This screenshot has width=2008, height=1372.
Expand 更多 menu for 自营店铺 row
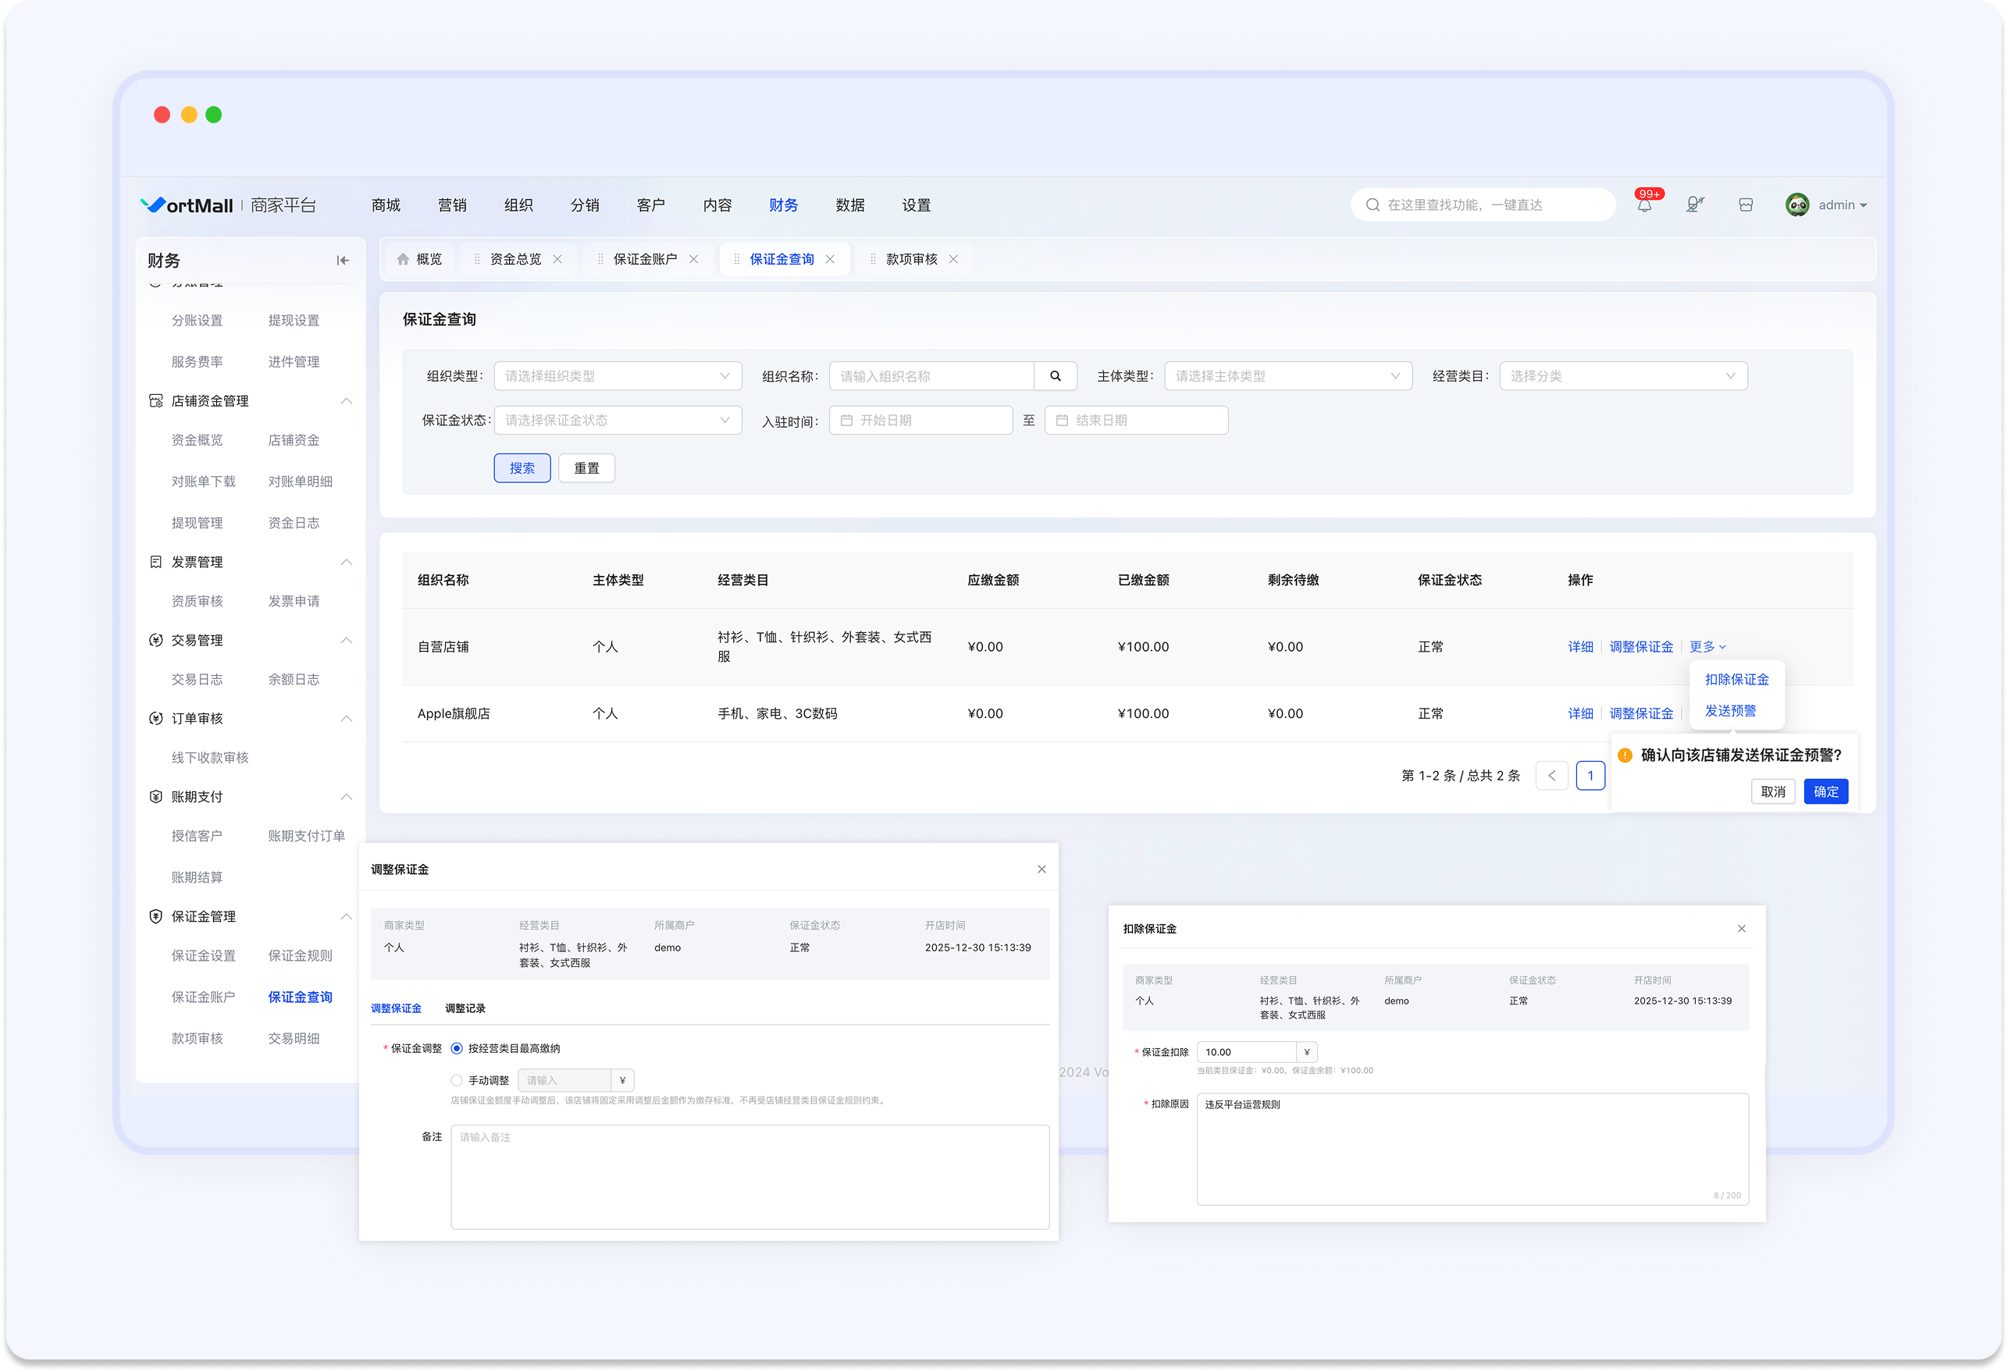[1707, 647]
